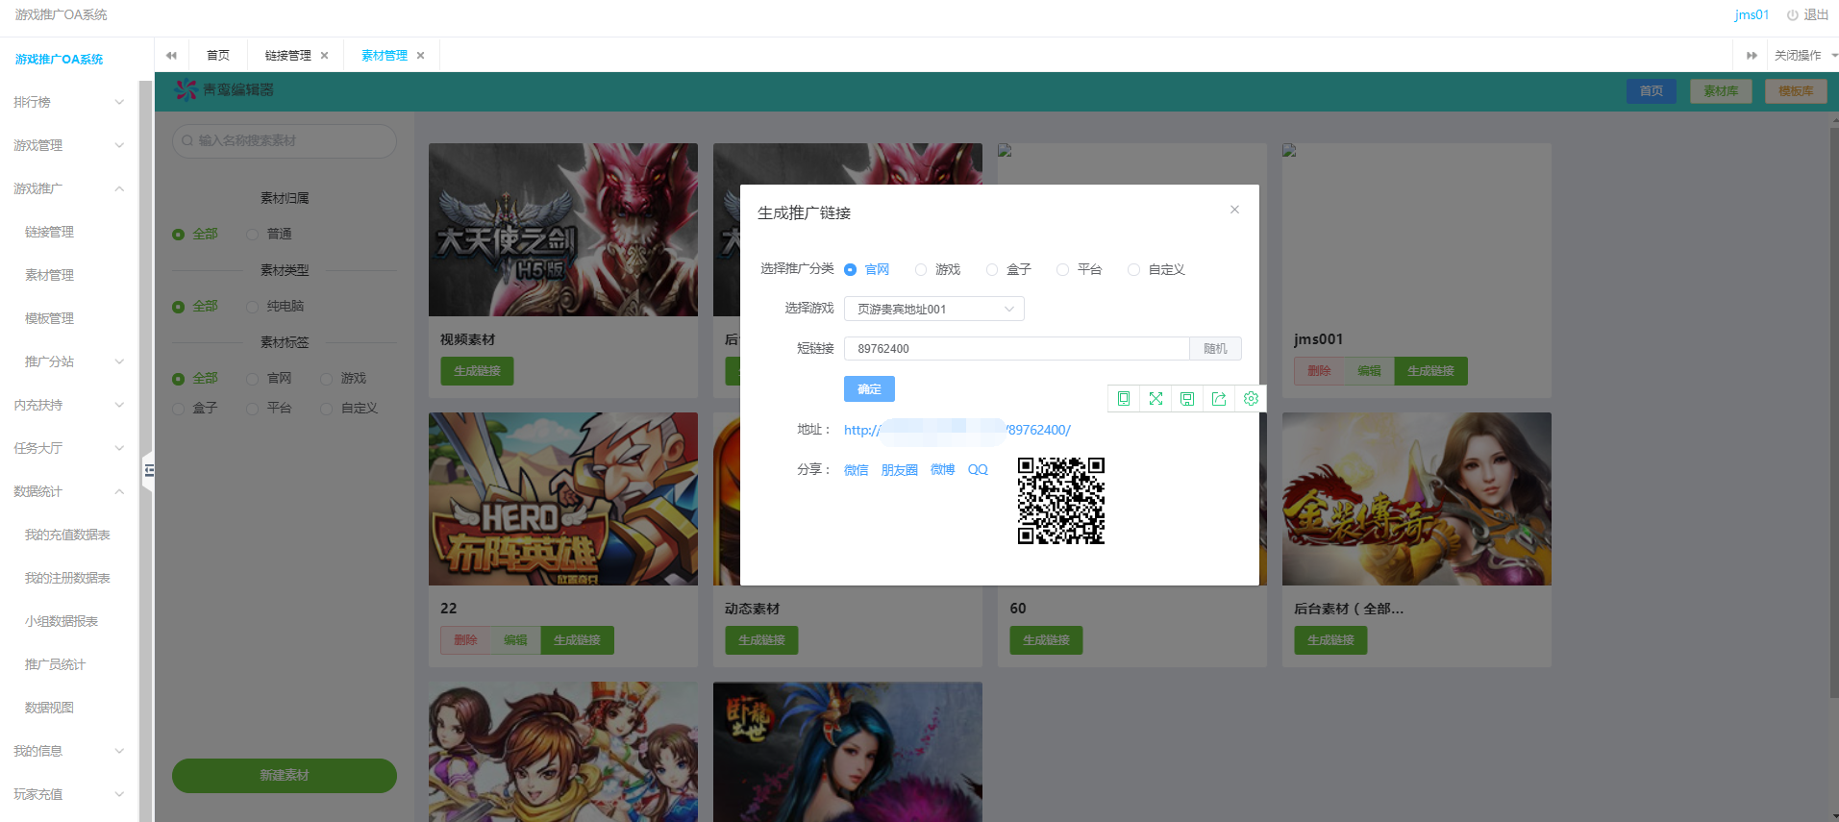Switch to the 首页 tab
This screenshot has width=1839, height=822.
218,56
